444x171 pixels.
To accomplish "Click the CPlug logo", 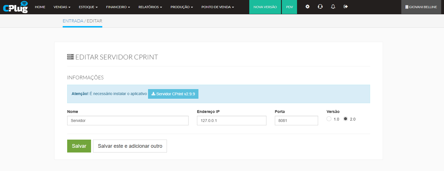I will 15,7.
